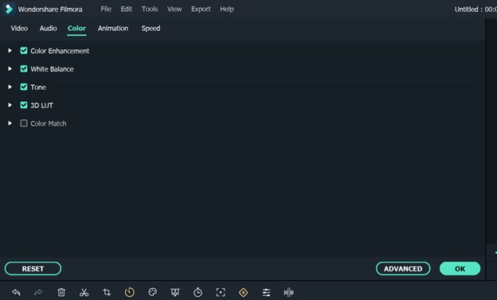
Task: Click the Speed rotation icon
Action: (130, 292)
